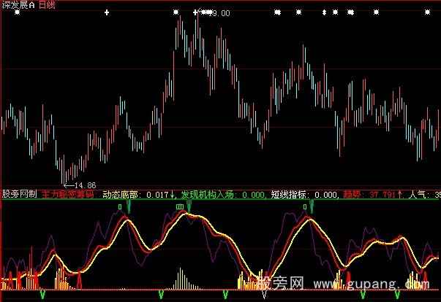The width and height of the screenshot is (441, 302).
Task: Click the green triple-zero signal marker
Action: click(x=180, y=207)
